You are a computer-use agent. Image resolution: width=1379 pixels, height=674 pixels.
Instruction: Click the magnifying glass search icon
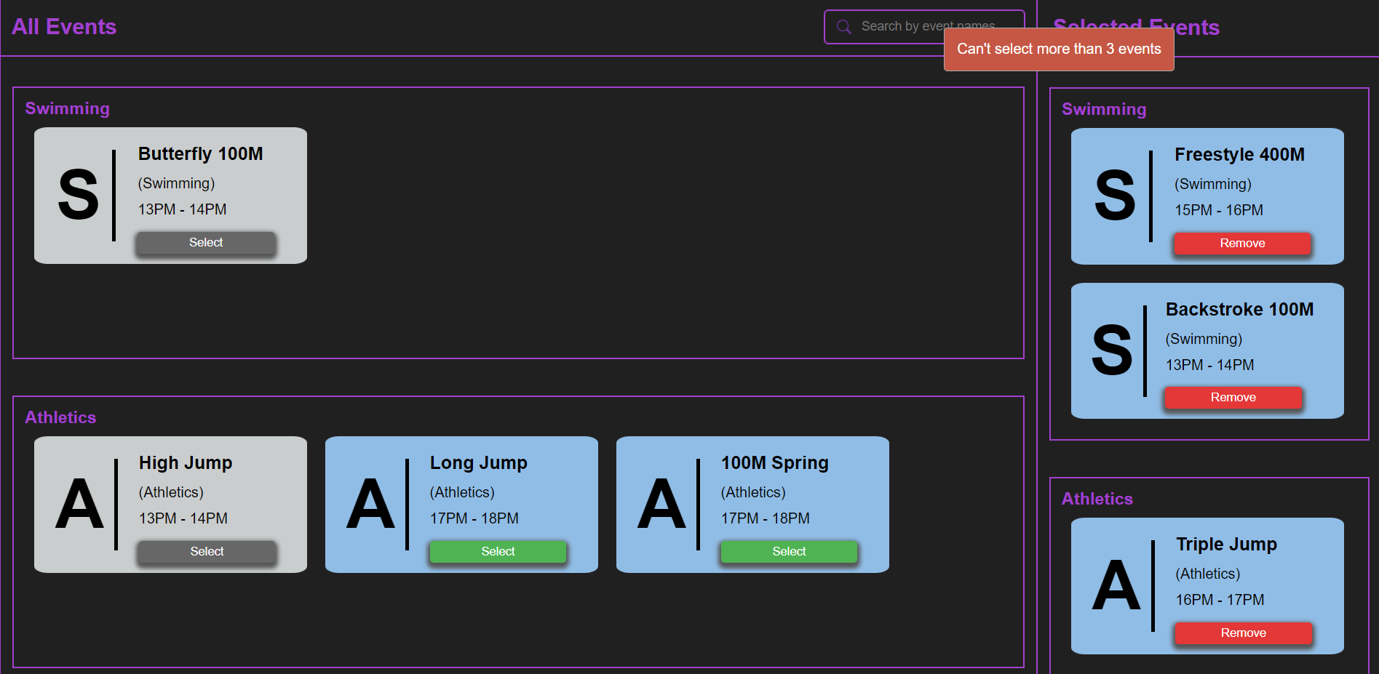pyautogui.click(x=843, y=26)
